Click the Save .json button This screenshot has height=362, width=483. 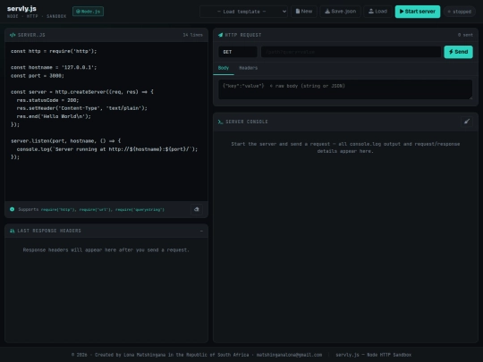[x=341, y=12]
